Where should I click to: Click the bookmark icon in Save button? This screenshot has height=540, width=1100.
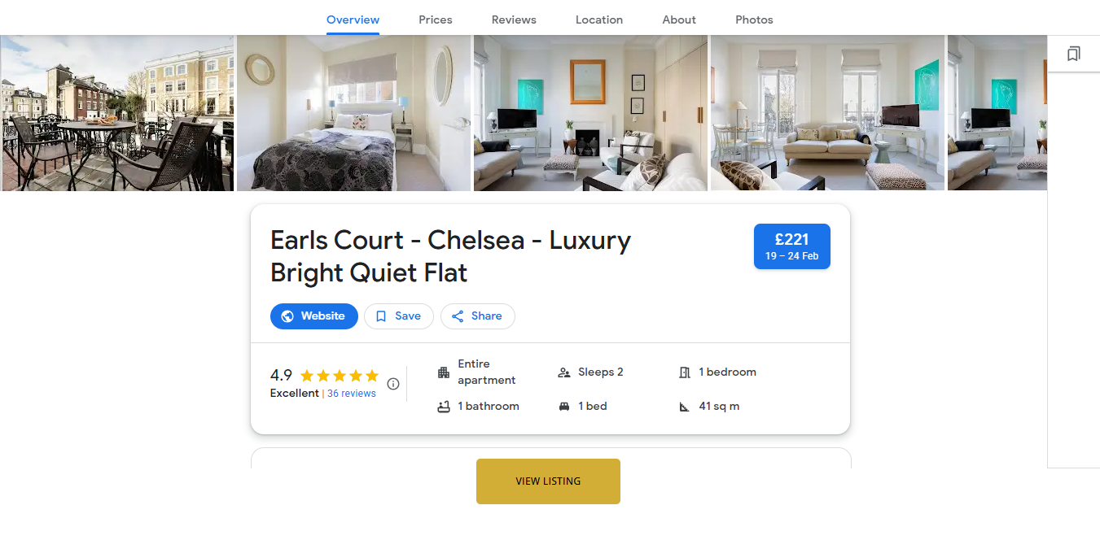[x=381, y=316]
